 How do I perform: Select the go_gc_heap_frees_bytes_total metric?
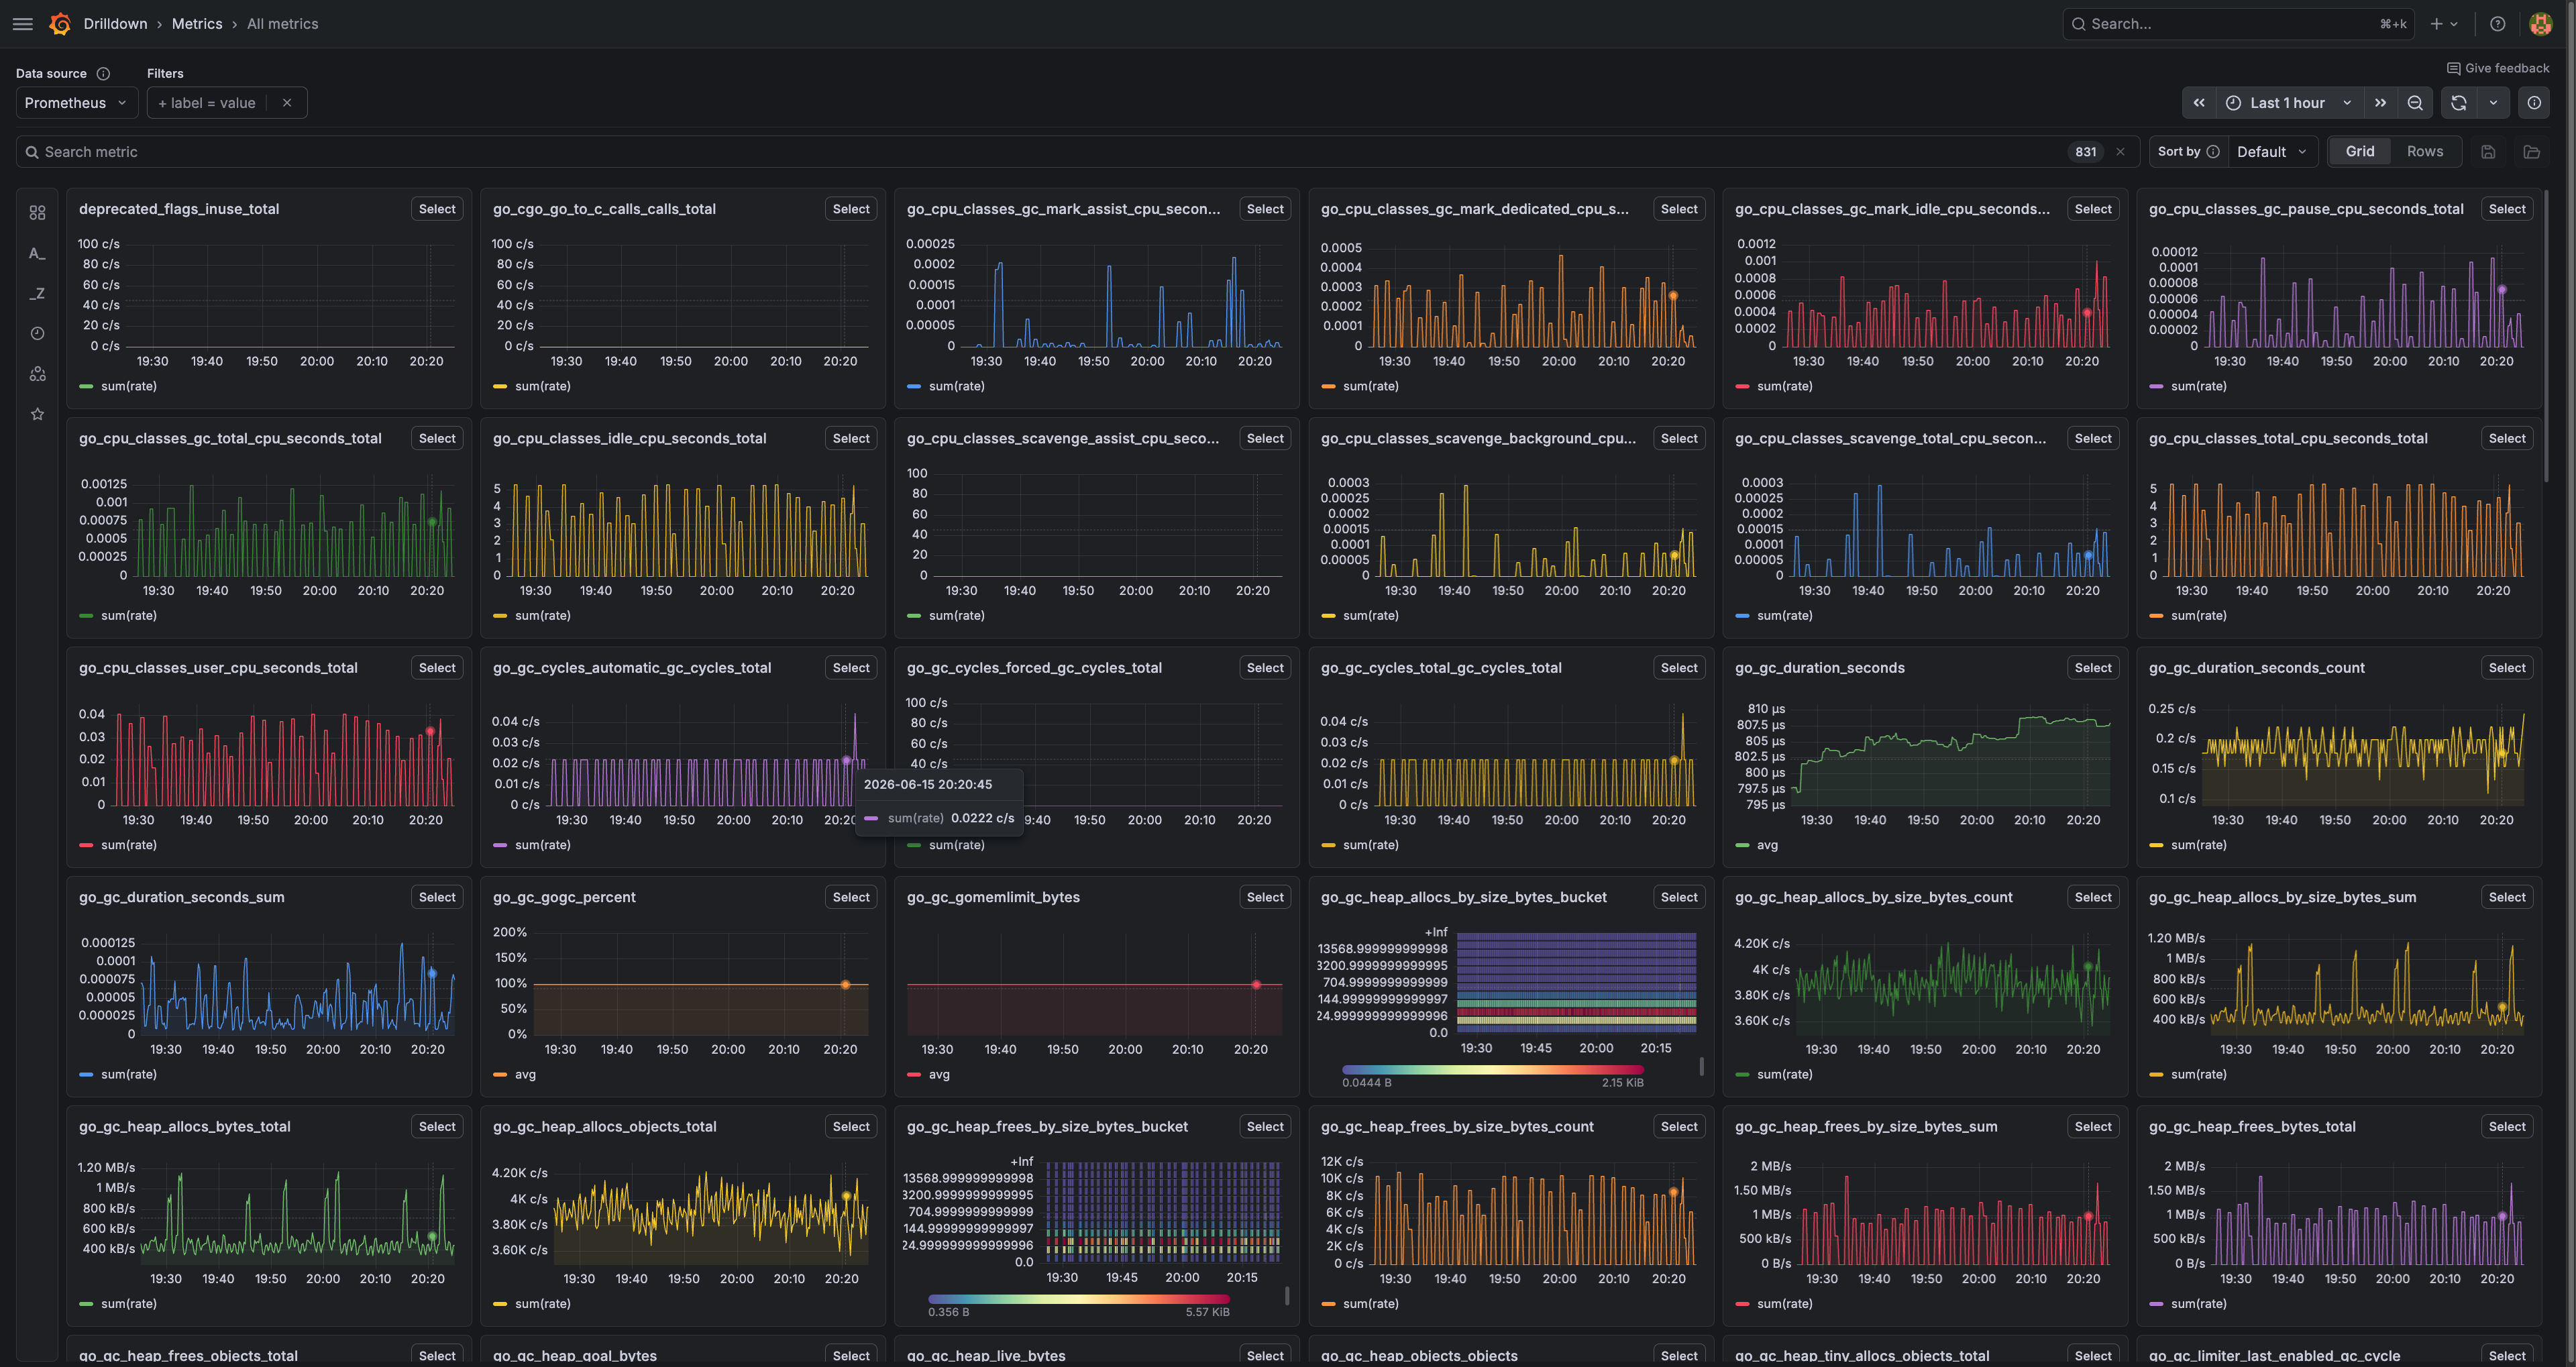point(2507,1126)
